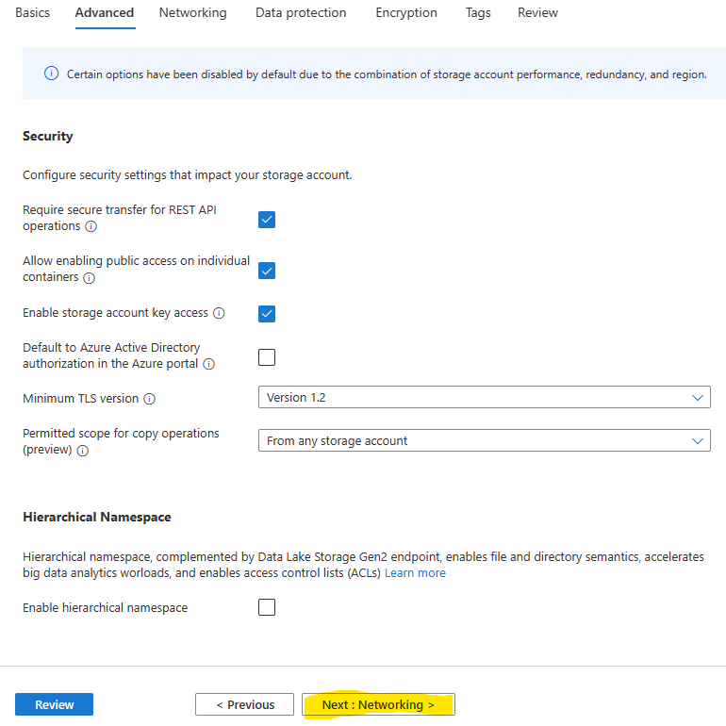
Task: Open info icon for secure transfer REST API
Action: coord(91,226)
